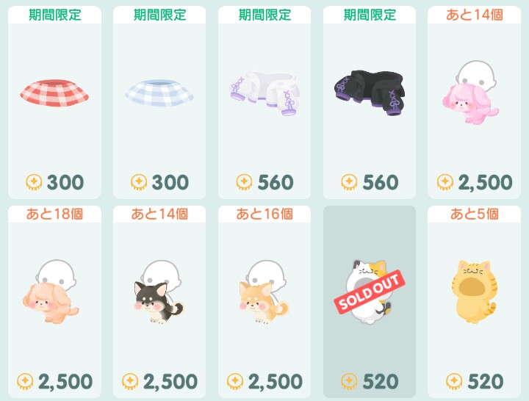Click the 2,500 price under pink poodle
This screenshot has height=401, width=529.
pos(485,182)
